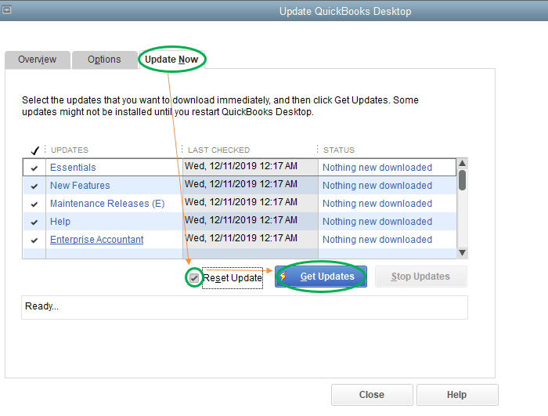Close the update dialog with Close button
Viewport: 548px width, 416px height.
(372, 395)
